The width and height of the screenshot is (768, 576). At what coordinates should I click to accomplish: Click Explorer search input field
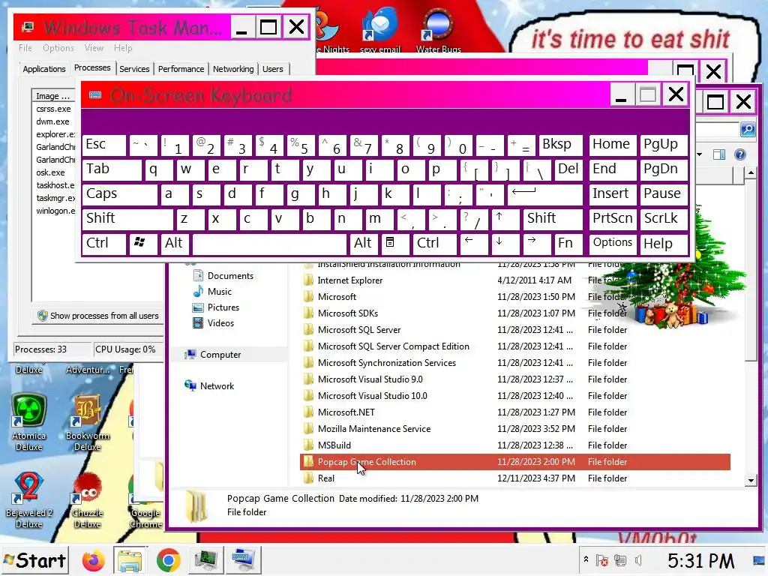717,129
